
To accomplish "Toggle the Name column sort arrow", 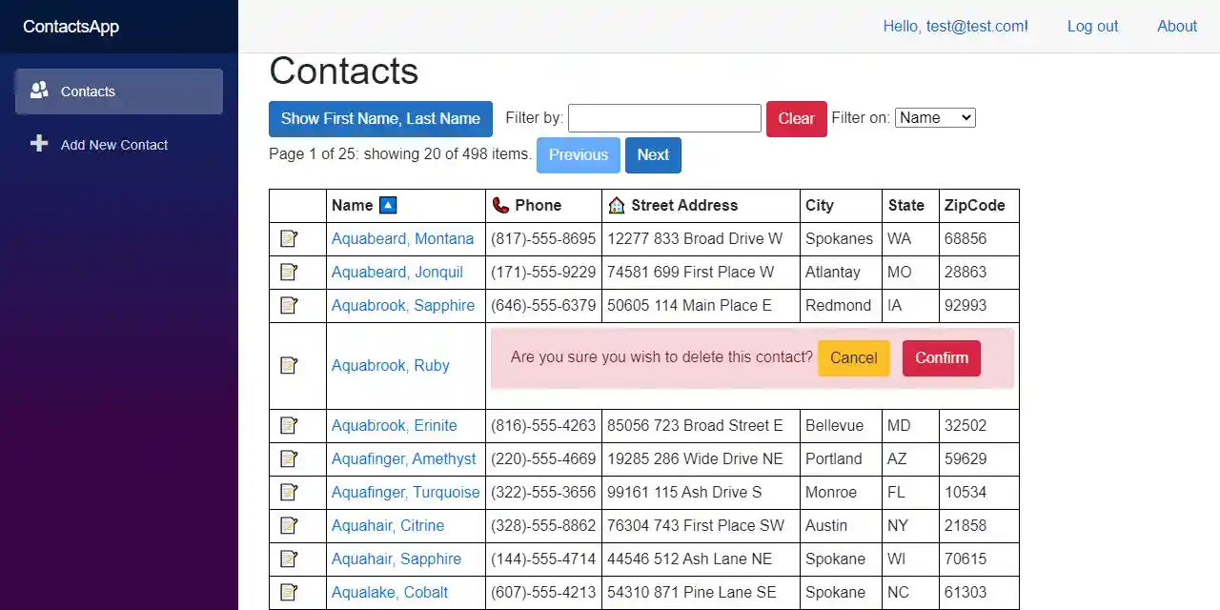I will 387,204.
